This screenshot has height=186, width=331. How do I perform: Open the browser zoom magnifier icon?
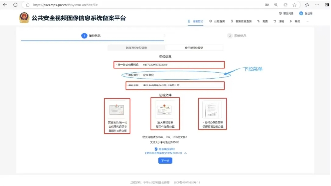[x=276, y=5]
